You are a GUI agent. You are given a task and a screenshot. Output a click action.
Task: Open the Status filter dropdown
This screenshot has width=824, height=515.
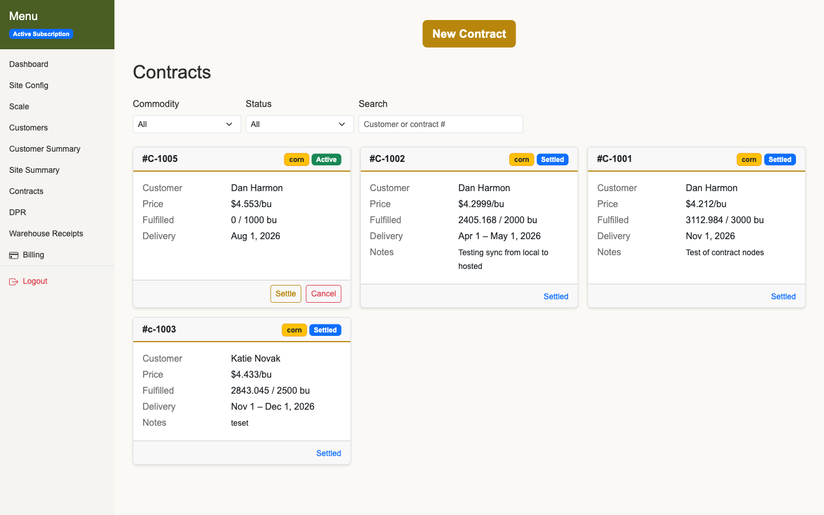pyautogui.click(x=299, y=124)
